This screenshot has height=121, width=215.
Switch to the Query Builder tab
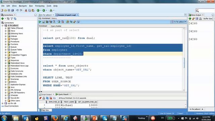pos(56,26)
